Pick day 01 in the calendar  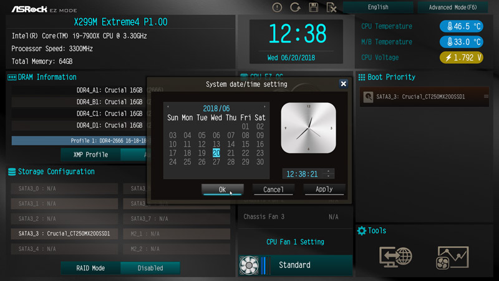(x=245, y=127)
